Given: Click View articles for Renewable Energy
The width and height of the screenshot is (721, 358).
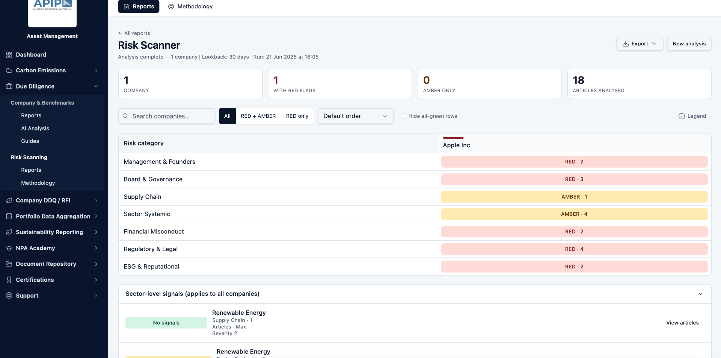Looking at the screenshot, I should coord(682,323).
